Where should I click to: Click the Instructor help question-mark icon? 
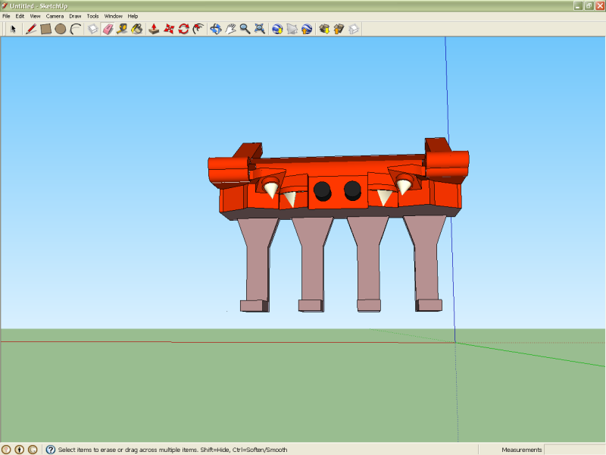pyautogui.click(x=51, y=450)
